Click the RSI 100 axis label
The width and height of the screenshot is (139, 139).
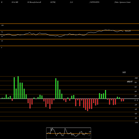tap(2, 25)
